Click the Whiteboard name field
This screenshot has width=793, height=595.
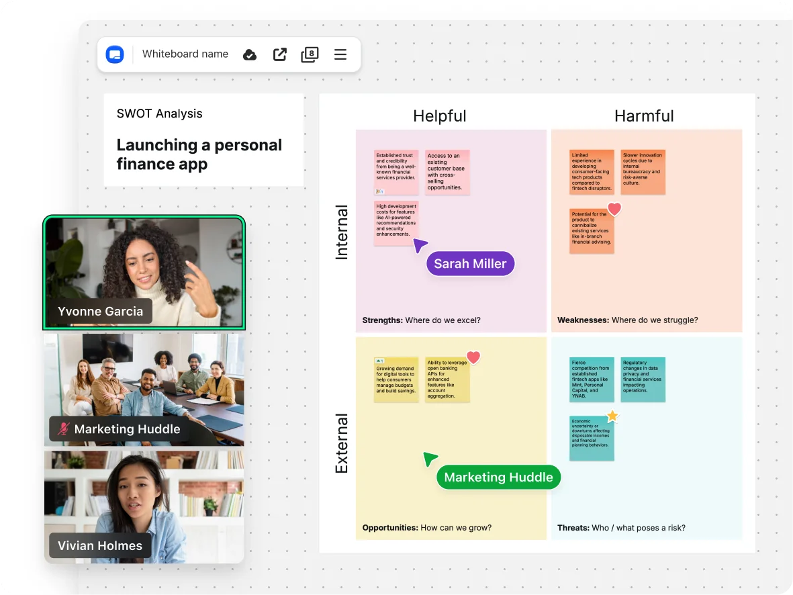point(185,54)
